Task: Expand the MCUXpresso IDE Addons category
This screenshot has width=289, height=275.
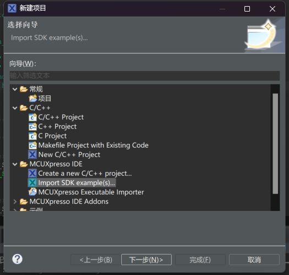Action: tap(15, 202)
